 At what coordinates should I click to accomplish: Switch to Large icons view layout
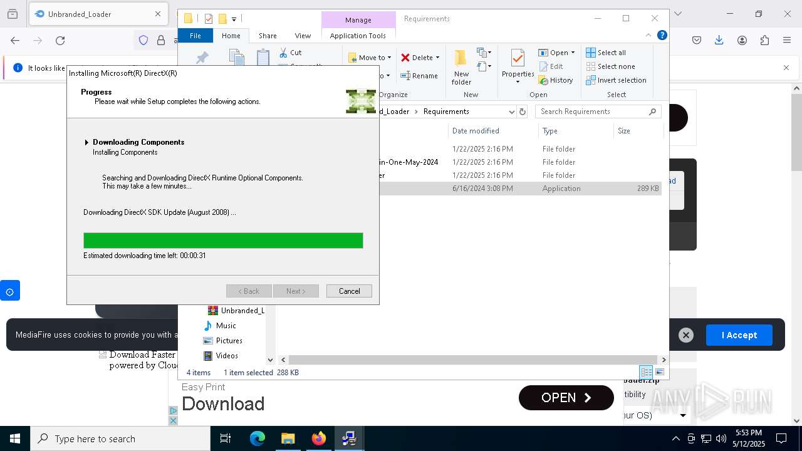[659, 372]
